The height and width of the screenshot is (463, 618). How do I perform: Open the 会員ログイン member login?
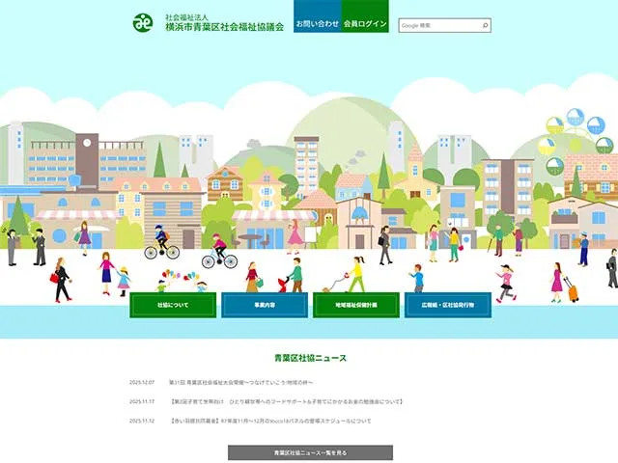click(x=366, y=23)
